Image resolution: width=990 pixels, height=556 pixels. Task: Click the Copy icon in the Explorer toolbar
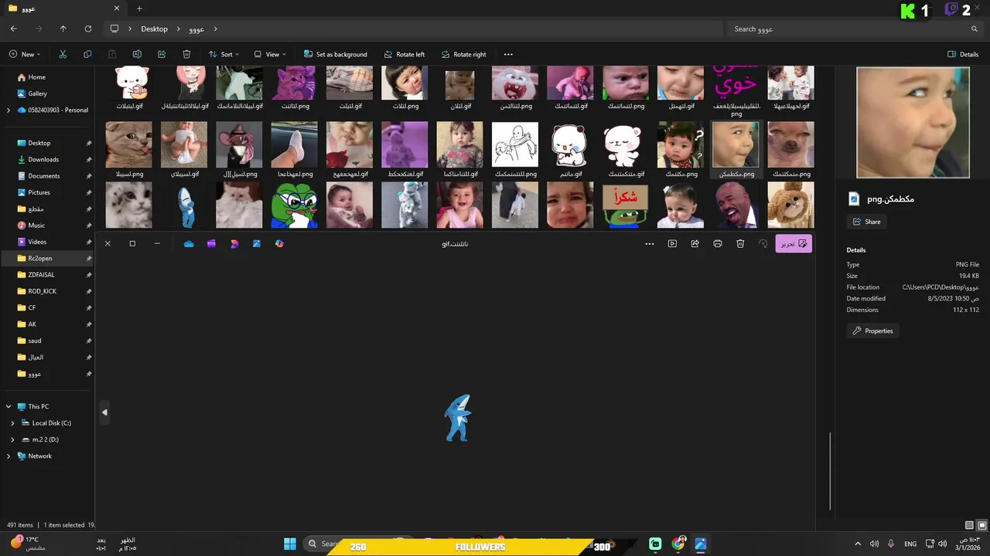(x=87, y=54)
